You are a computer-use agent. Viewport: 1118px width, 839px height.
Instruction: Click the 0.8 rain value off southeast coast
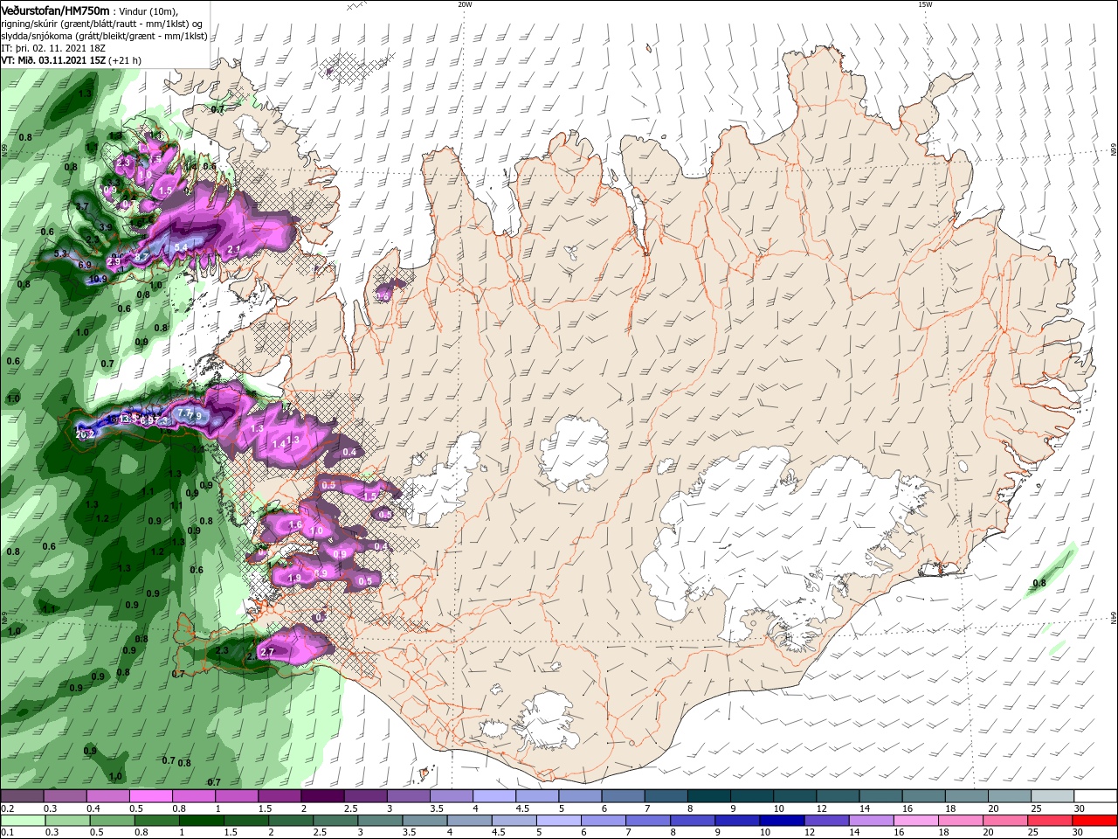[1039, 583]
